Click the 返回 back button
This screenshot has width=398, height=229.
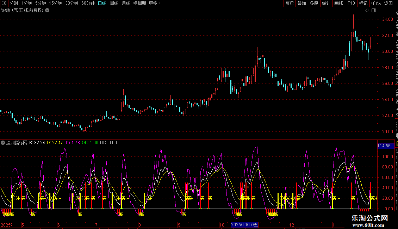pos(388,4)
